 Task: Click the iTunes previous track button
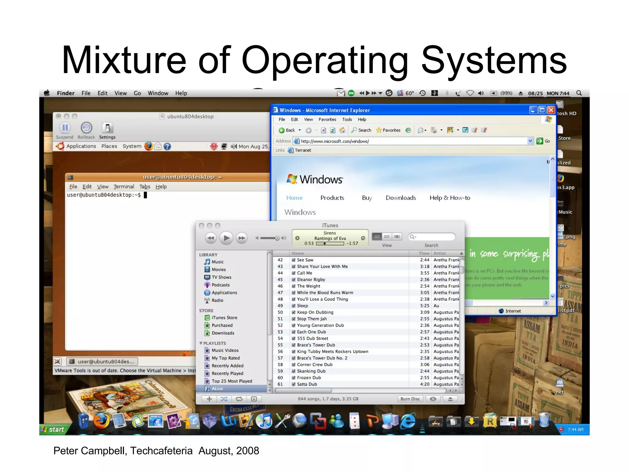coord(211,238)
